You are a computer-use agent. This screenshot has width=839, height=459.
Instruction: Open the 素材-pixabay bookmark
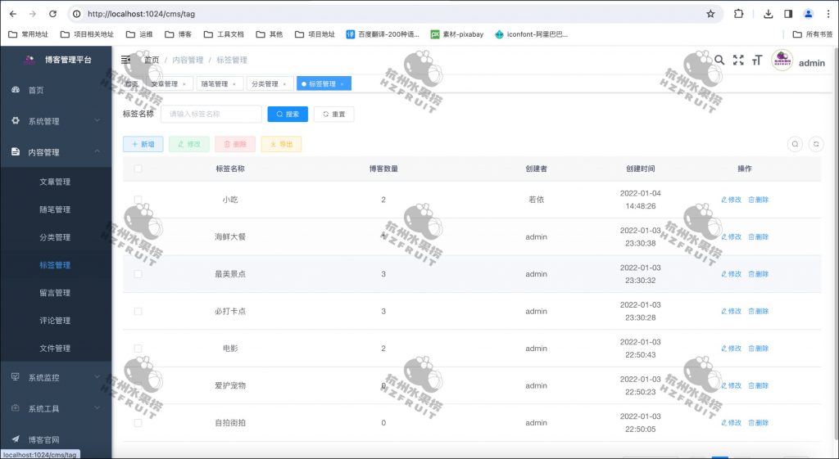pos(457,34)
